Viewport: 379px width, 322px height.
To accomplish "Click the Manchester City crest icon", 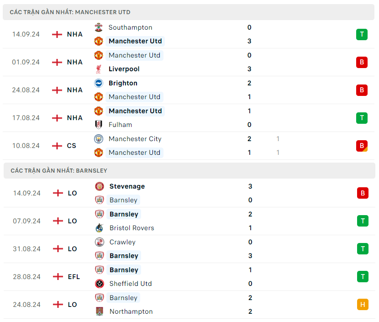I will click(x=99, y=139).
